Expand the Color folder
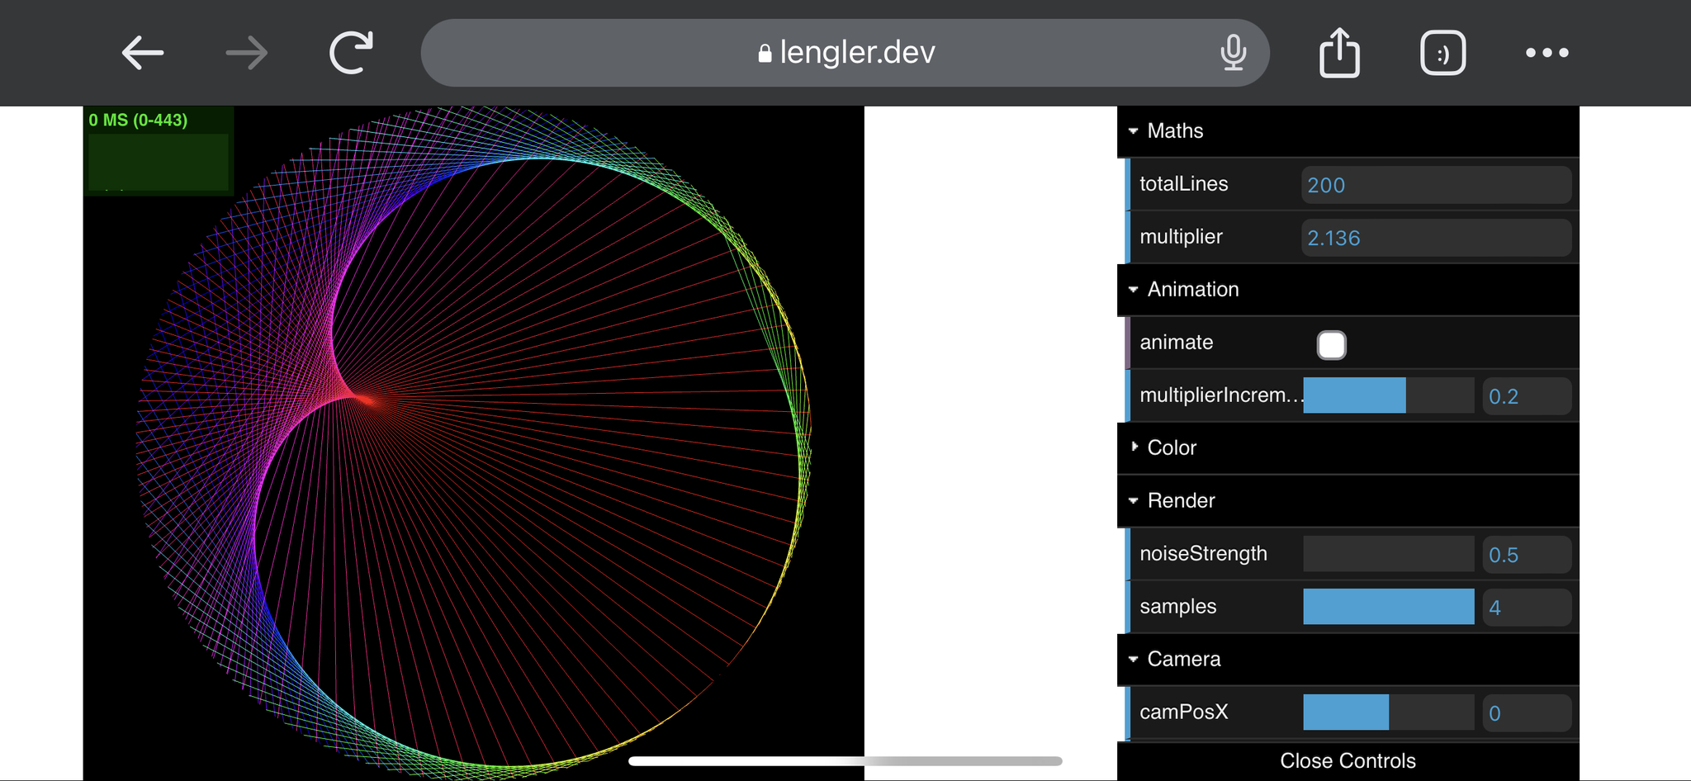The height and width of the screenshot is (781, 1691). (x=1171, y=447)
